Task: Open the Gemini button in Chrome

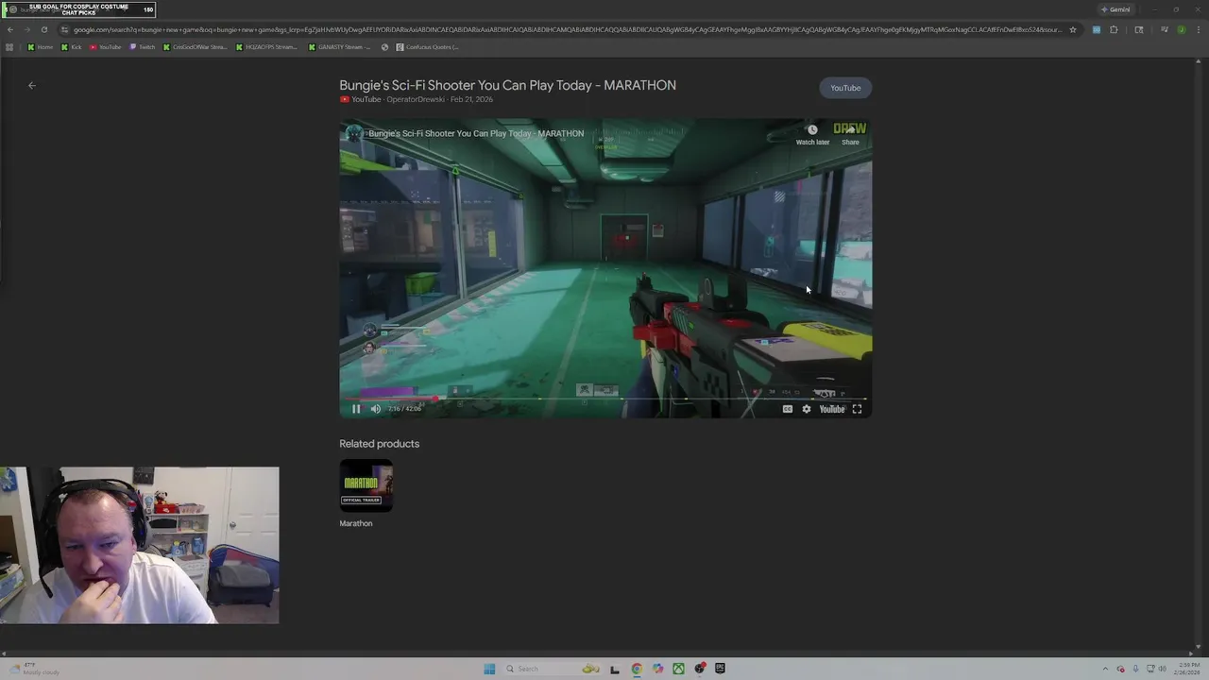Action: click(x=1115, y=9)
